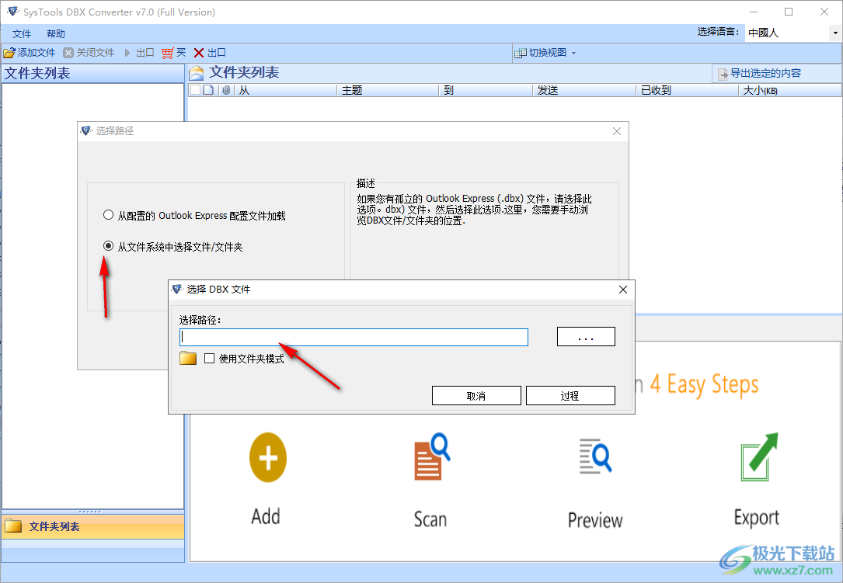
Task: Click the 导出选定的内容 export icon
Action: 723,73
